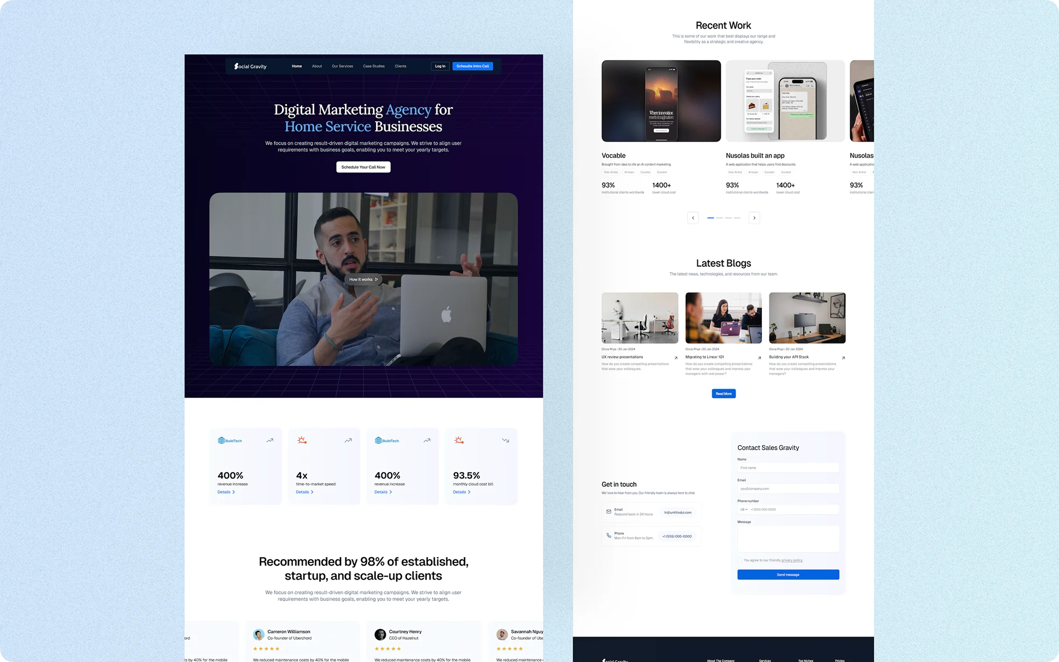The height and width of the screenshot is (662, 1059).
Task: Click the previous arrow in Recent Work carousel
Action: pyautogui.click(x=693, y=218)
